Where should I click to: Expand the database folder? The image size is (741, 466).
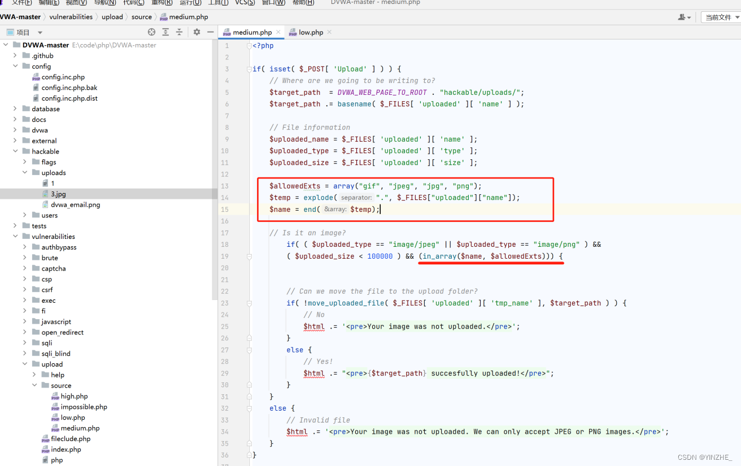15,109
